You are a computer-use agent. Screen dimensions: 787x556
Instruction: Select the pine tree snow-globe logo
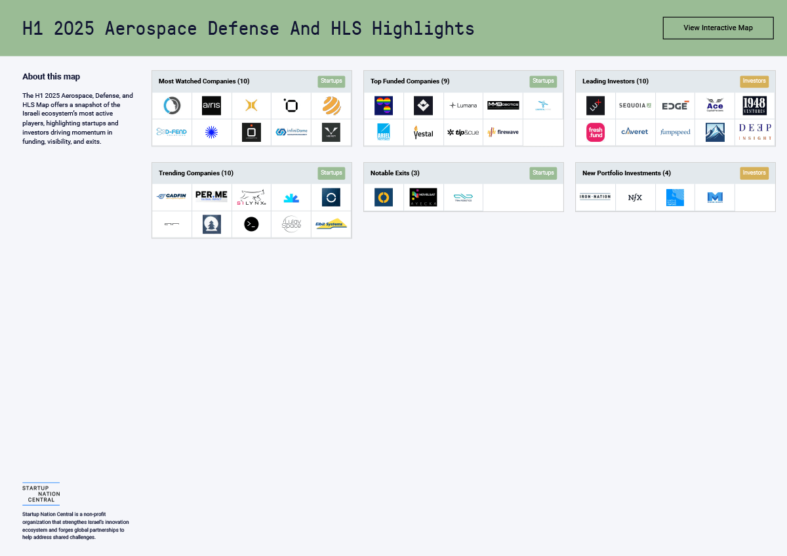211,224
